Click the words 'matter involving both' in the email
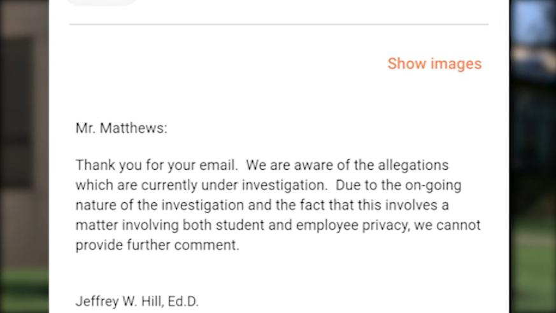Image resolution: width=556 pixels, height=313 pixels. (x=143, y=226)
